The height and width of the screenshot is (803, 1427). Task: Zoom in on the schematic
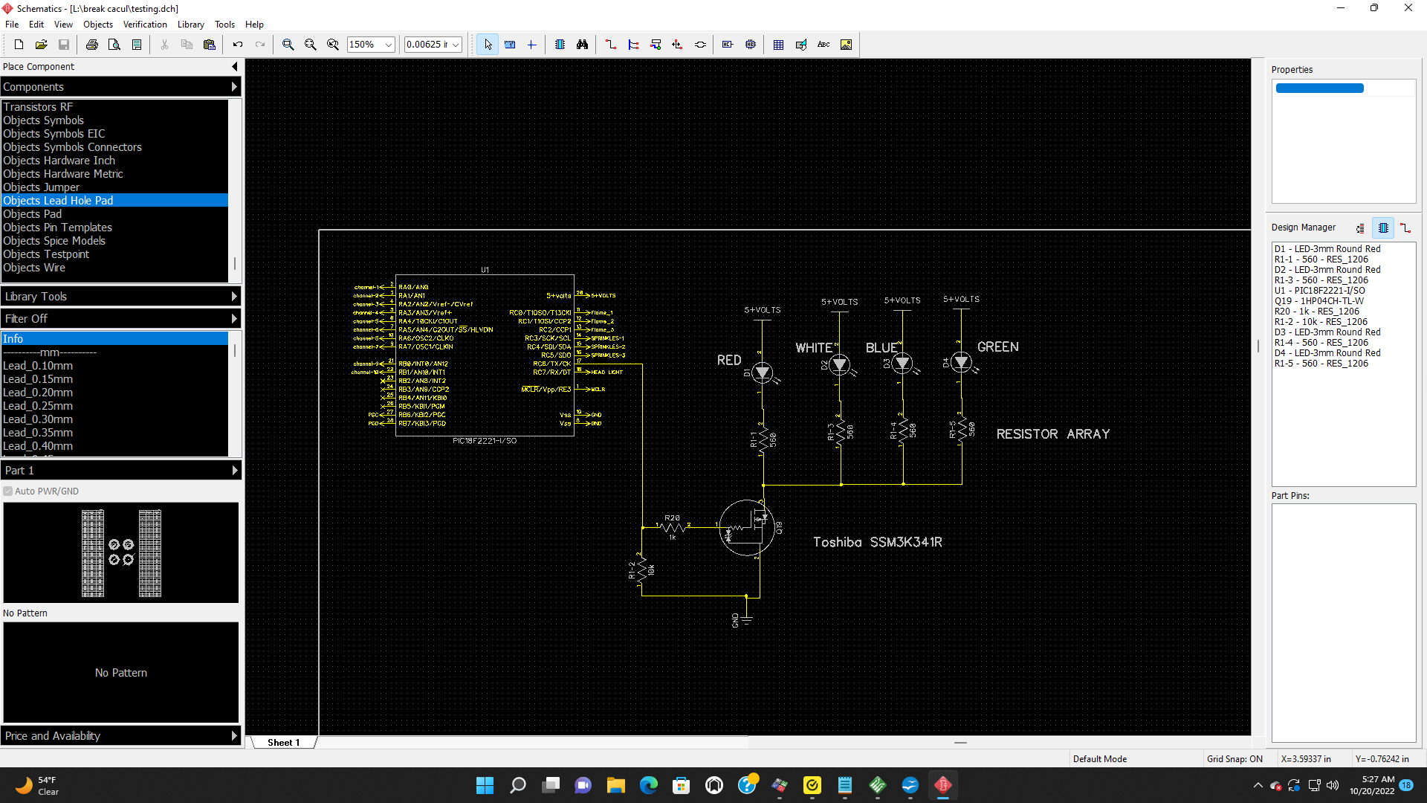(288, 45)
